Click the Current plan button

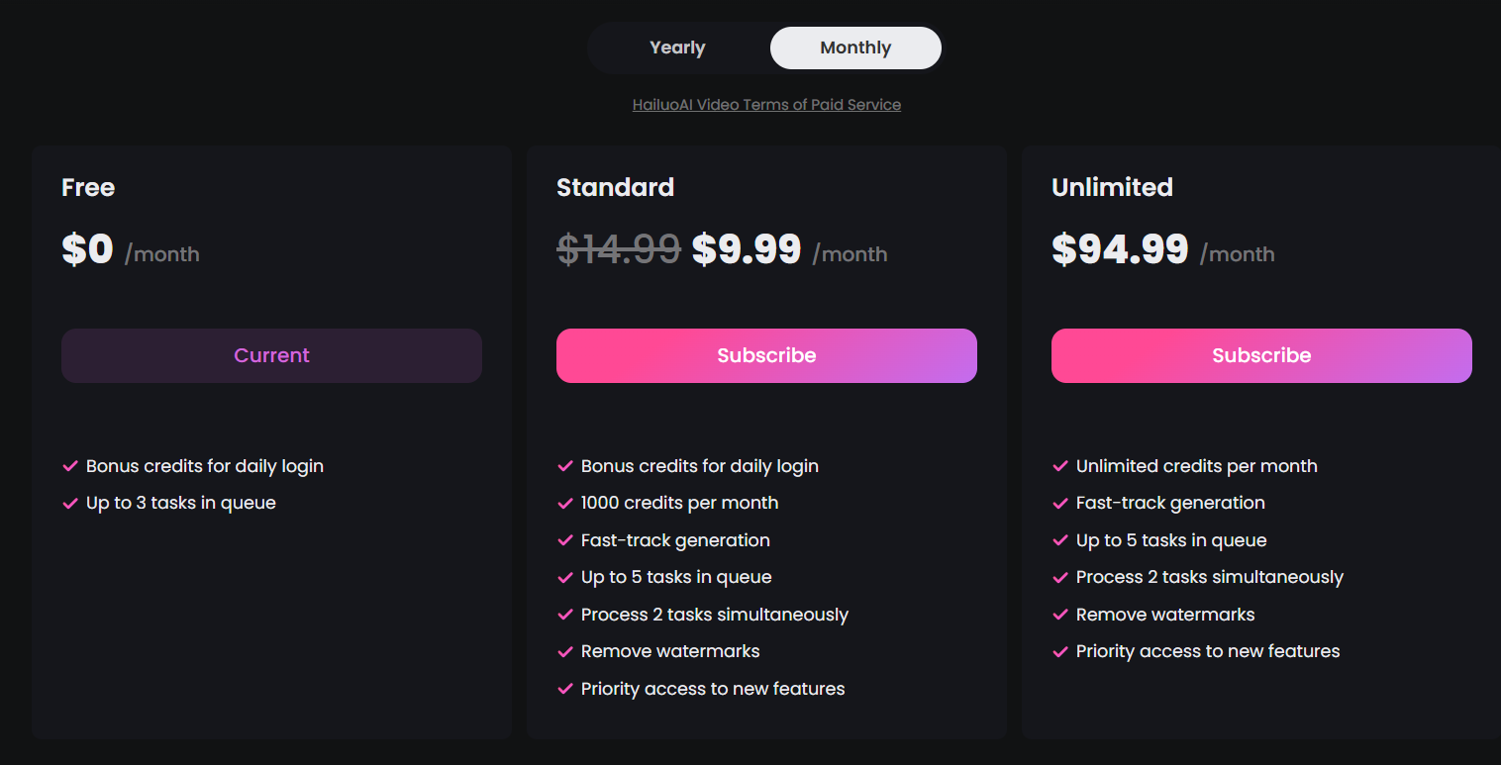271,355
